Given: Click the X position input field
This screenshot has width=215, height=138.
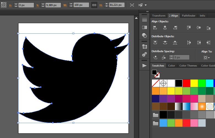Looking at the screenshot, I should click(26, 5).
